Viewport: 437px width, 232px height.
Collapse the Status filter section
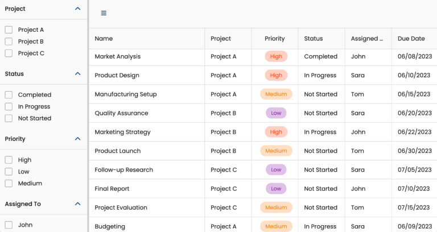coord(78,74)
